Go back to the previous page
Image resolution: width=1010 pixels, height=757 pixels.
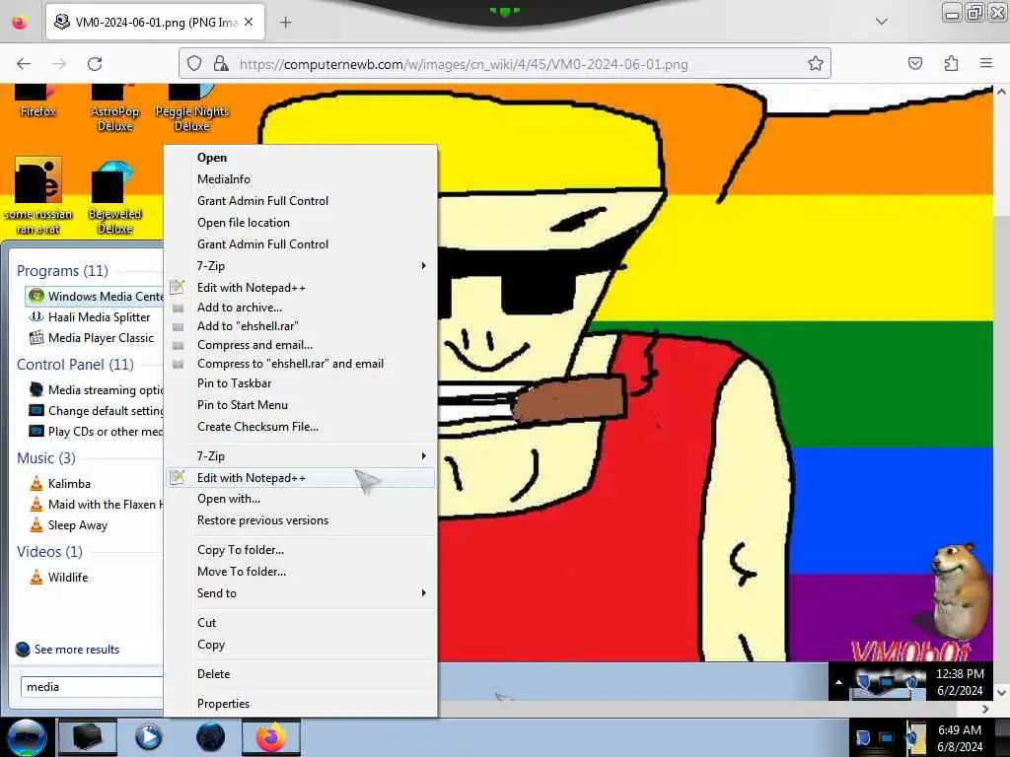point(24,64)
